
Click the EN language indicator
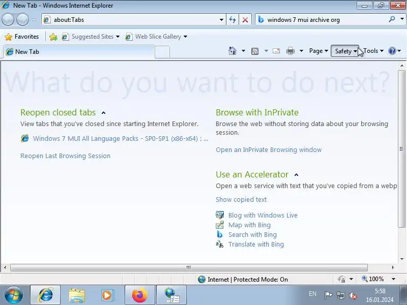click(x=312, y=294)
